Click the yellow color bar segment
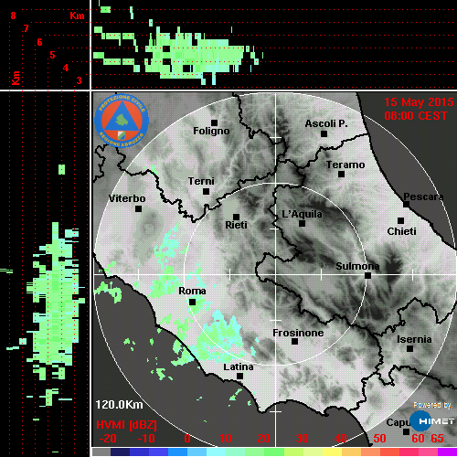The width and height of the screenshot is (457, 457). pos(332,452)
